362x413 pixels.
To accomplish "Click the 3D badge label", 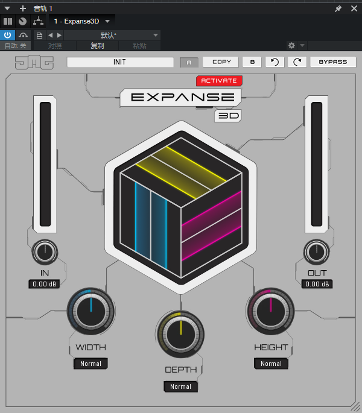I will tap(228, 116).
